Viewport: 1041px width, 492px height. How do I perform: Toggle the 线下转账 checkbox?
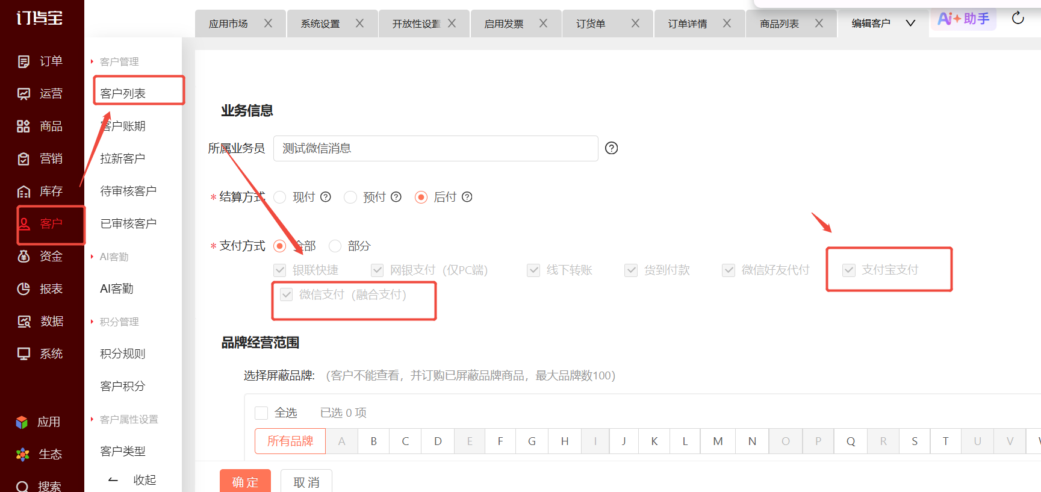click(x=533, y=270)
